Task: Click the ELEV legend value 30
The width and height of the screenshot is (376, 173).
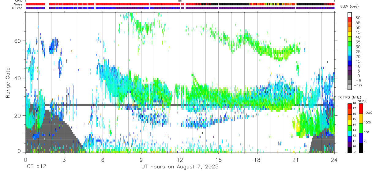Action: pos(357,47)
